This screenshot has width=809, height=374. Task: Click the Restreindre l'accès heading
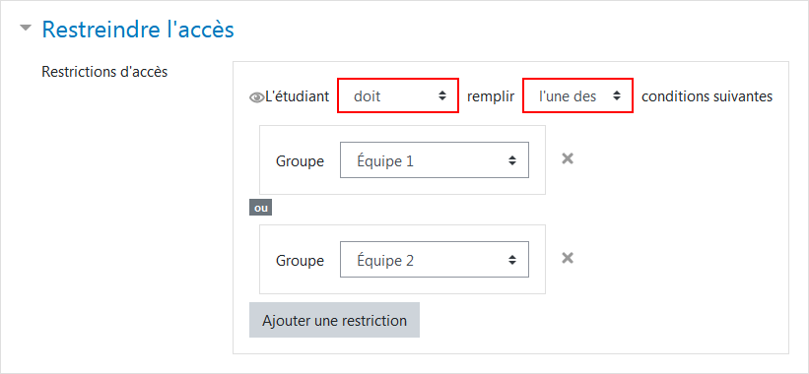(138, 30)
